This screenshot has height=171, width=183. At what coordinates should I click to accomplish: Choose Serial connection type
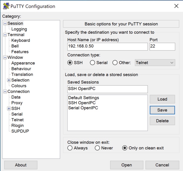pos(93,63)
